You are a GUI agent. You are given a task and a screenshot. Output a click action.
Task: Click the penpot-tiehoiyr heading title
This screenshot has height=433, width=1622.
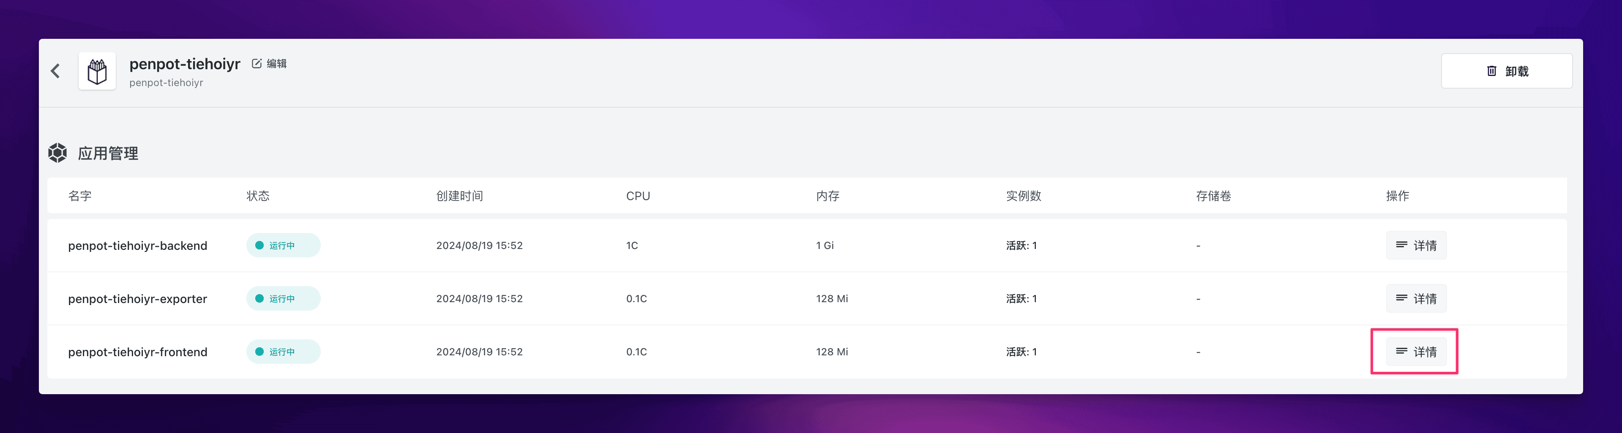tap(185, 64)
